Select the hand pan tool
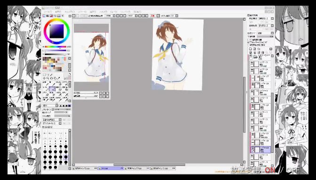 [x=55, y=78]
